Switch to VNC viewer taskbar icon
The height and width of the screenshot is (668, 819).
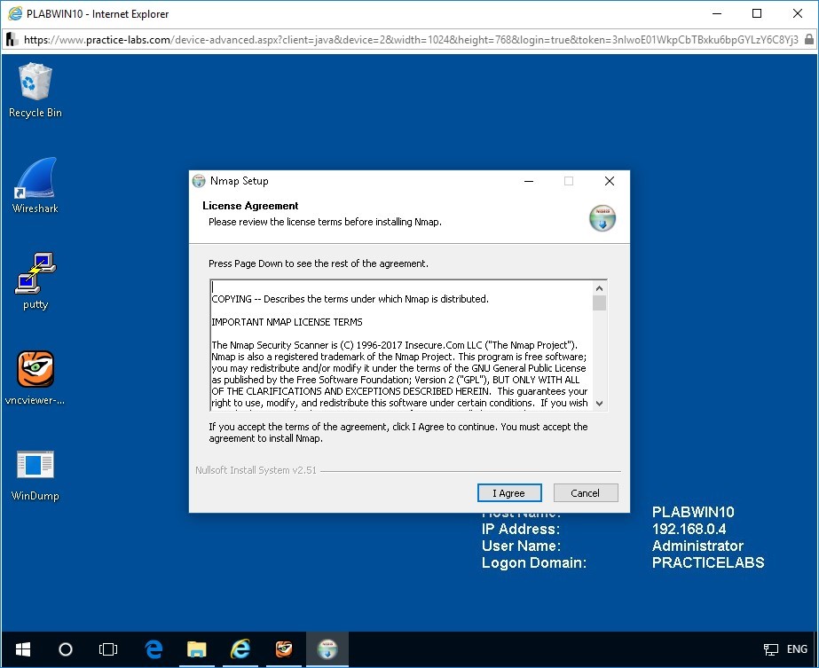pyautogui.click(x=284, y=649)
